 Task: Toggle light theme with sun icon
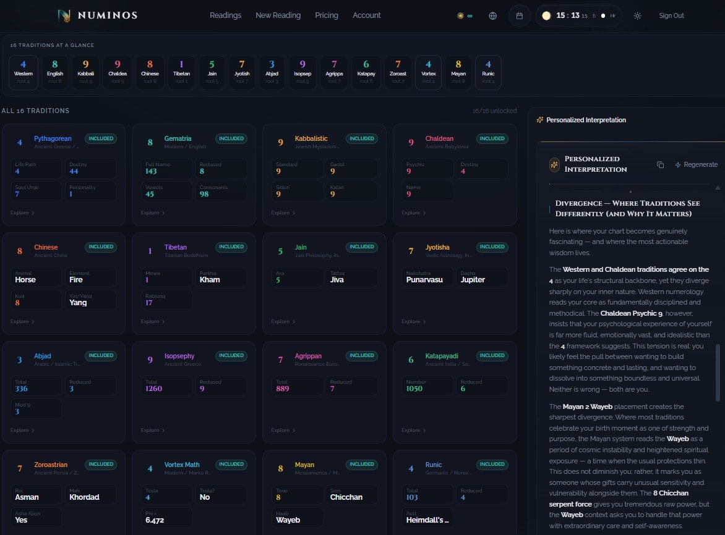click(637, 15)
